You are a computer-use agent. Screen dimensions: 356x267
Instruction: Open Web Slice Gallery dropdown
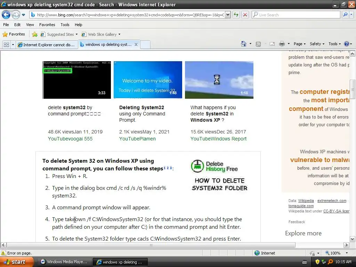click(x=101, y=34)
